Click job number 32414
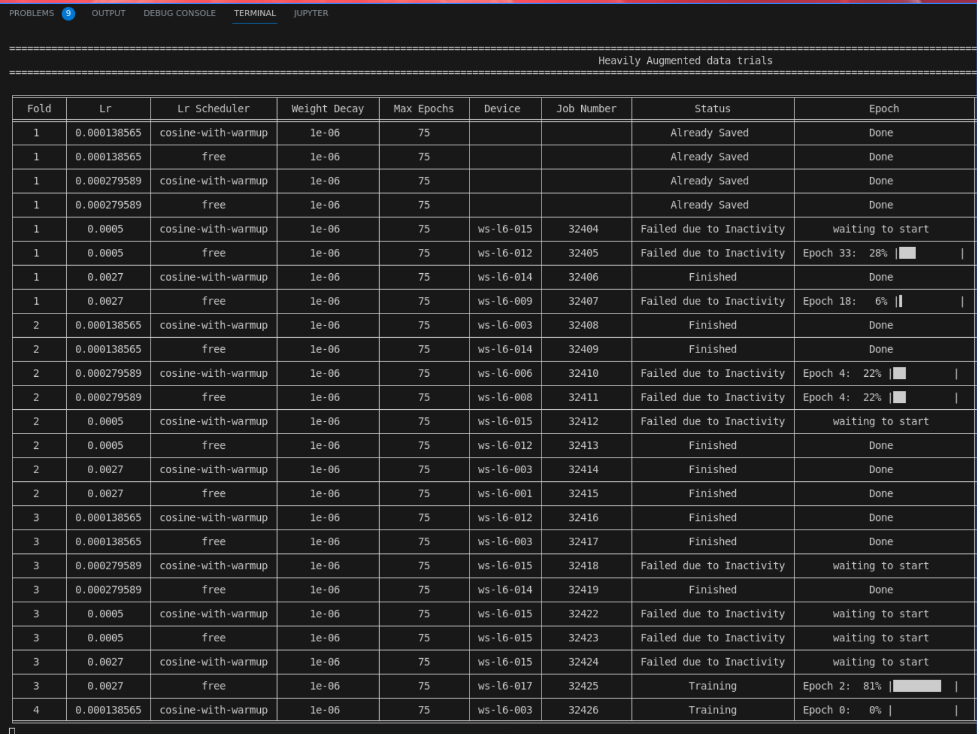Image resolution: width=977 pixels, height=734 pixels. [583, 469]
